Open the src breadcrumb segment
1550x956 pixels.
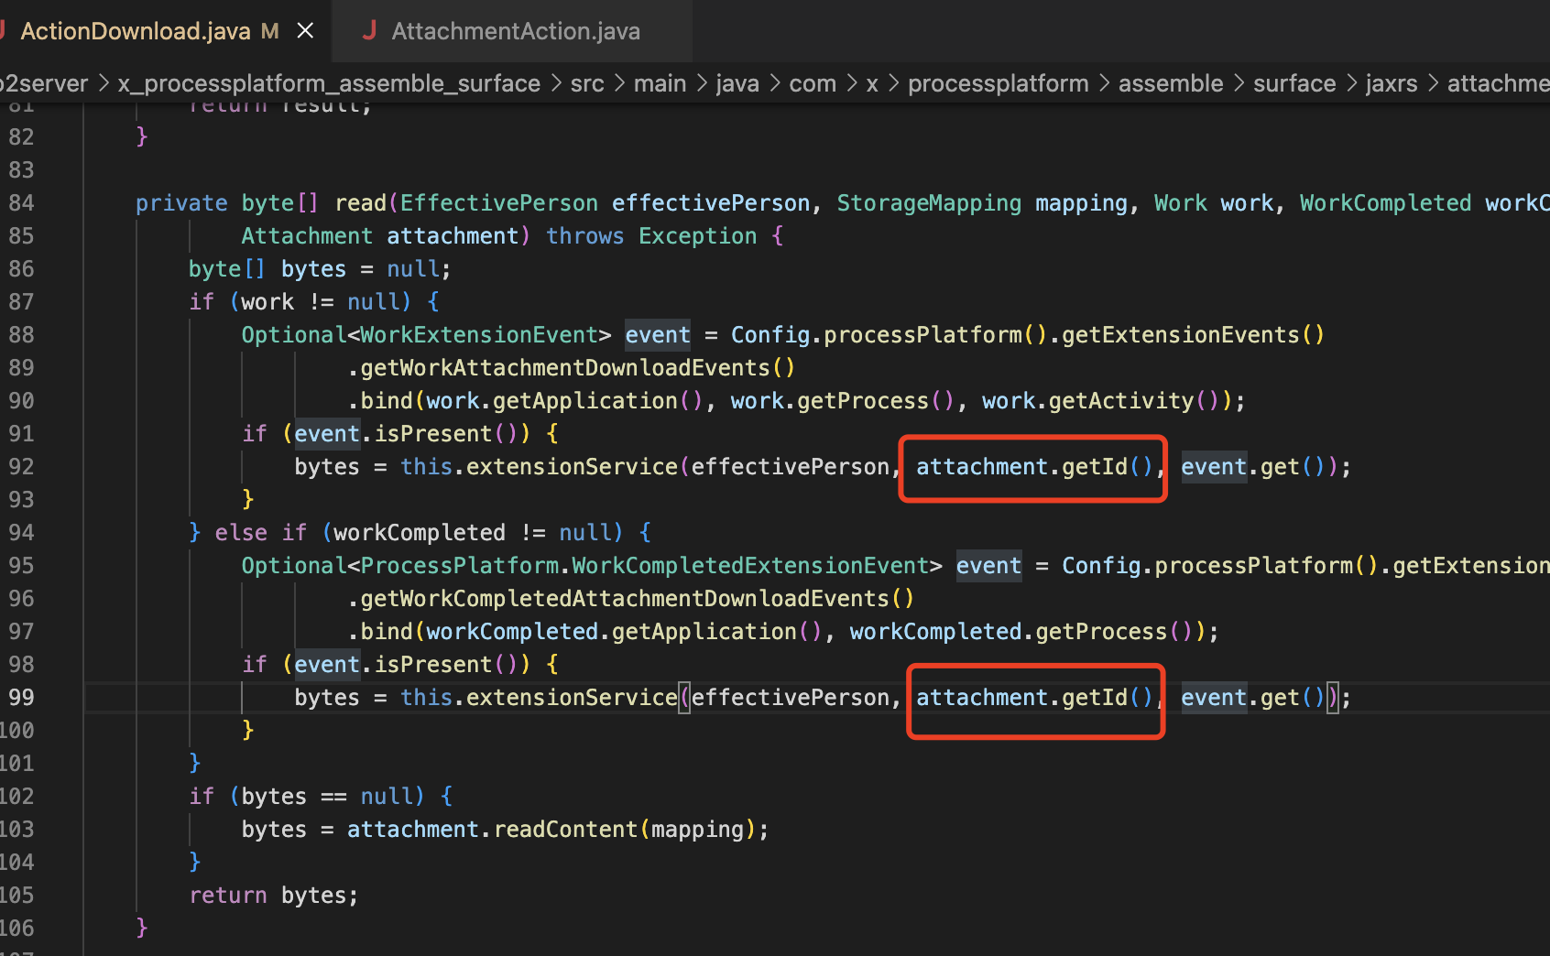587,83
